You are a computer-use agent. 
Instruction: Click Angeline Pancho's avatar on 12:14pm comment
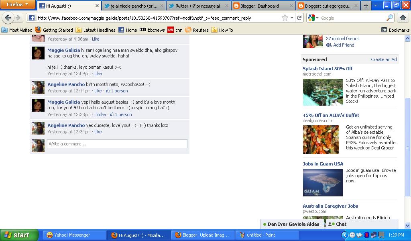tap(38, 88)
